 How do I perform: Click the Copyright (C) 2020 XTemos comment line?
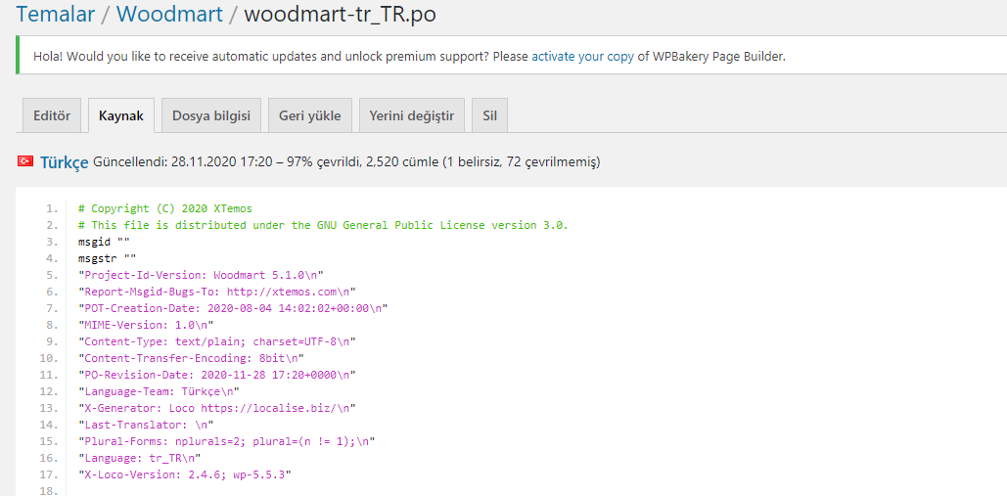coord(165,208)
